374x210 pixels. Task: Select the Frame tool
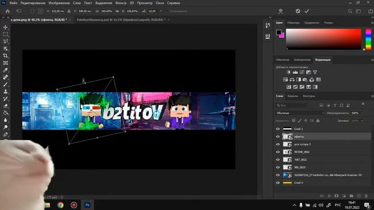[5, 63]
